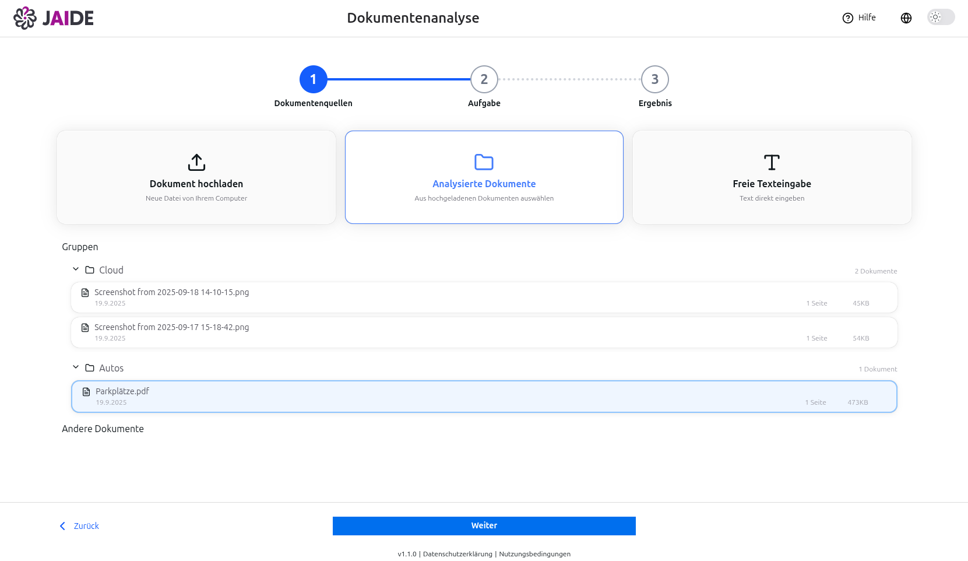Click the Cloud folder icon

[x=90, y=270]
